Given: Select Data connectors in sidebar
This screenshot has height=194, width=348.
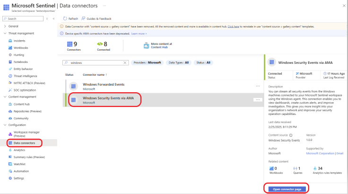Looking at the screenshot, I should (x=24, y=143).
